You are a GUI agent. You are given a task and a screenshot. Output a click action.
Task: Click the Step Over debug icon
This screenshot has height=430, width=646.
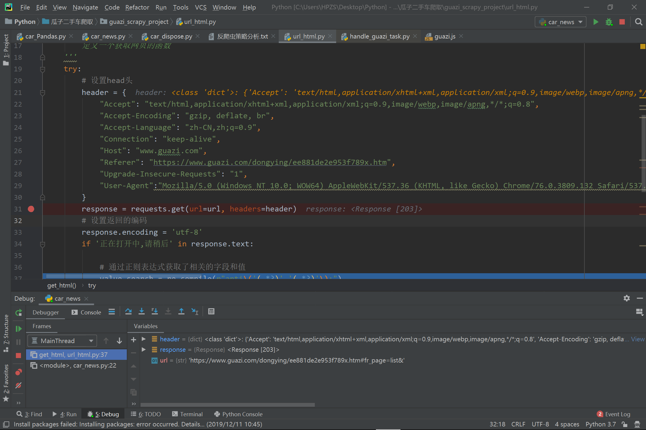(x=128, y=311)
